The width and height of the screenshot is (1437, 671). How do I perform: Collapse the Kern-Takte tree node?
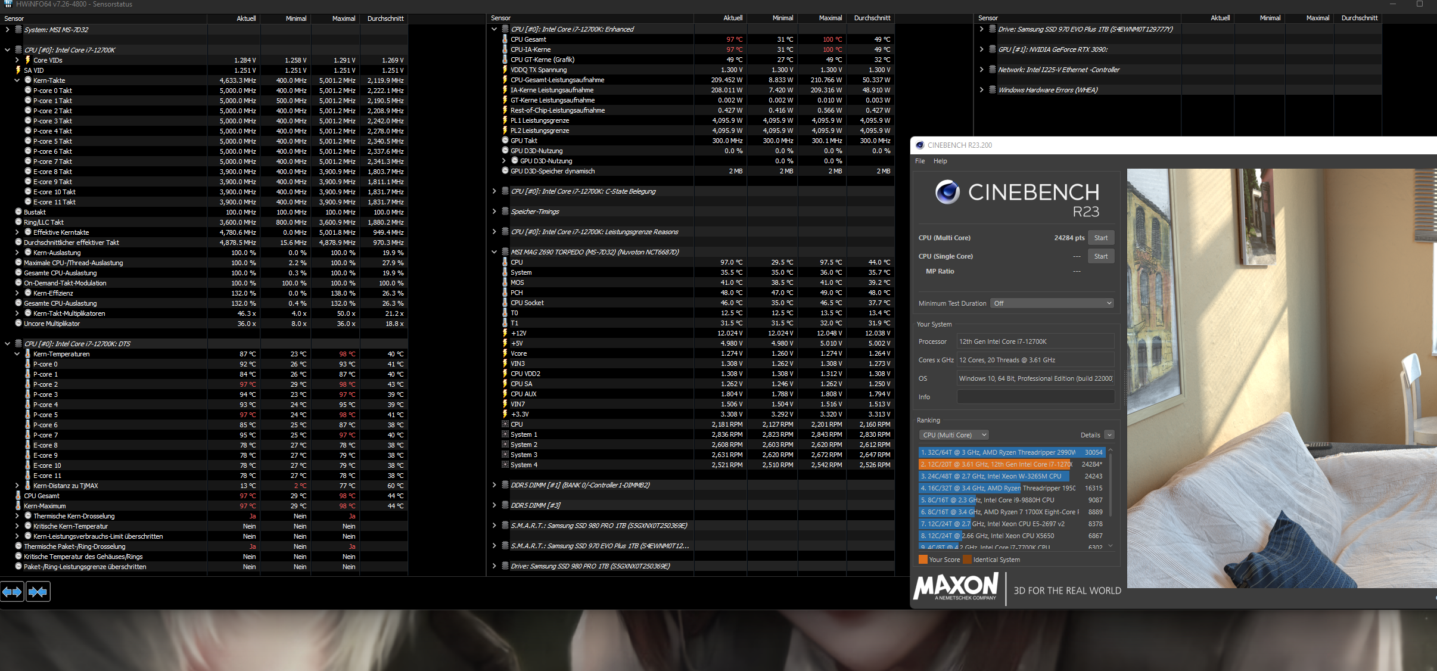click(17, 80)
